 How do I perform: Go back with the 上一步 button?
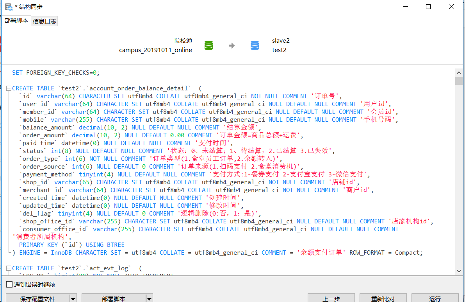tap(331, 298)
